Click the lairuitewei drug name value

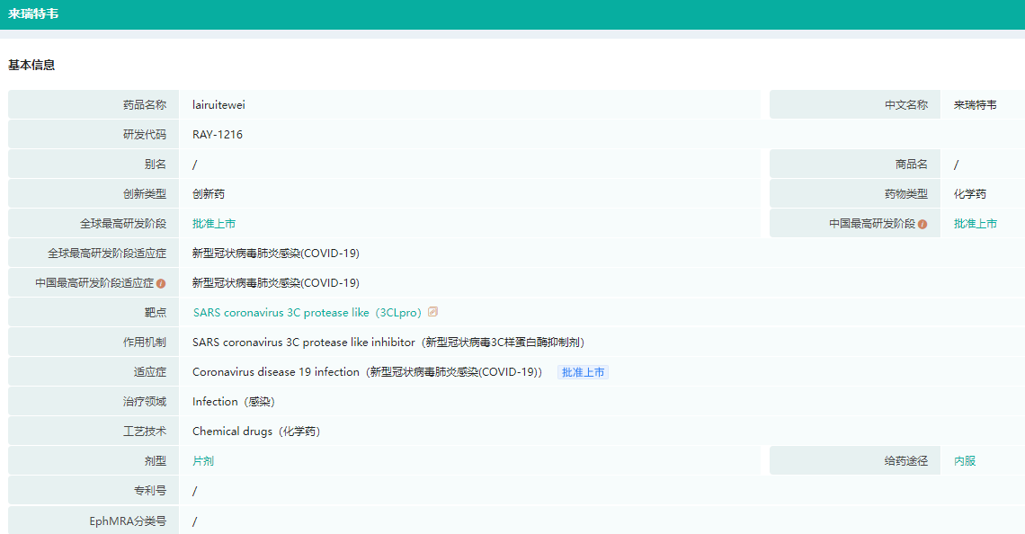click(218, 105)
